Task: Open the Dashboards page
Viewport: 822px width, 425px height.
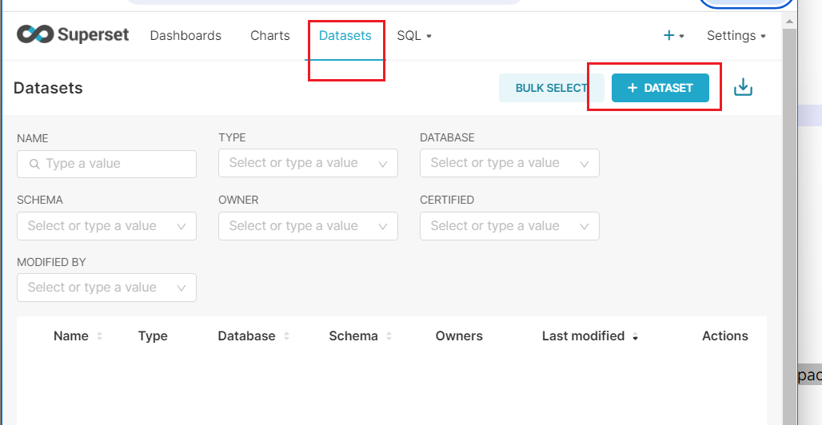Action: [x=186, y=36]
